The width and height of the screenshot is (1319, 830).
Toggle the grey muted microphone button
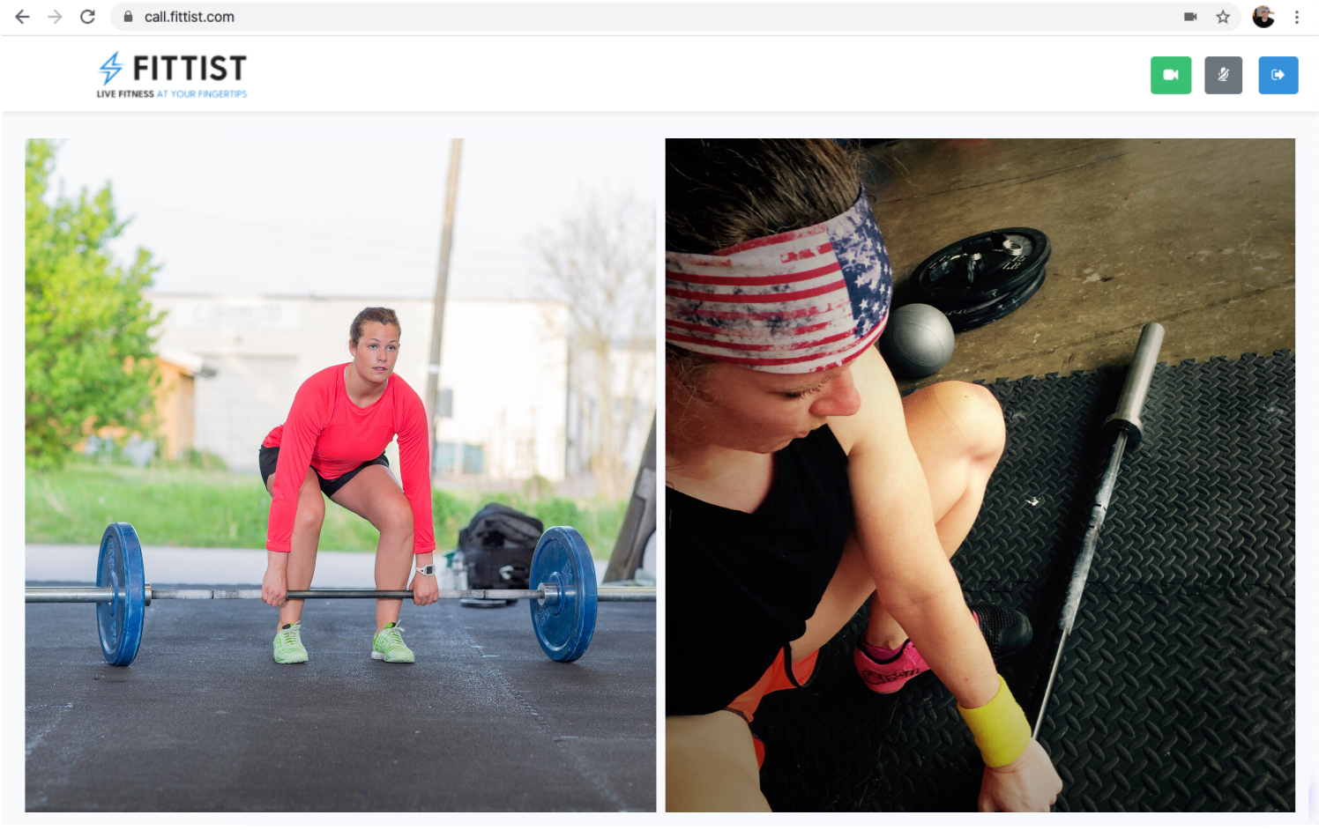pos(1223,75)
